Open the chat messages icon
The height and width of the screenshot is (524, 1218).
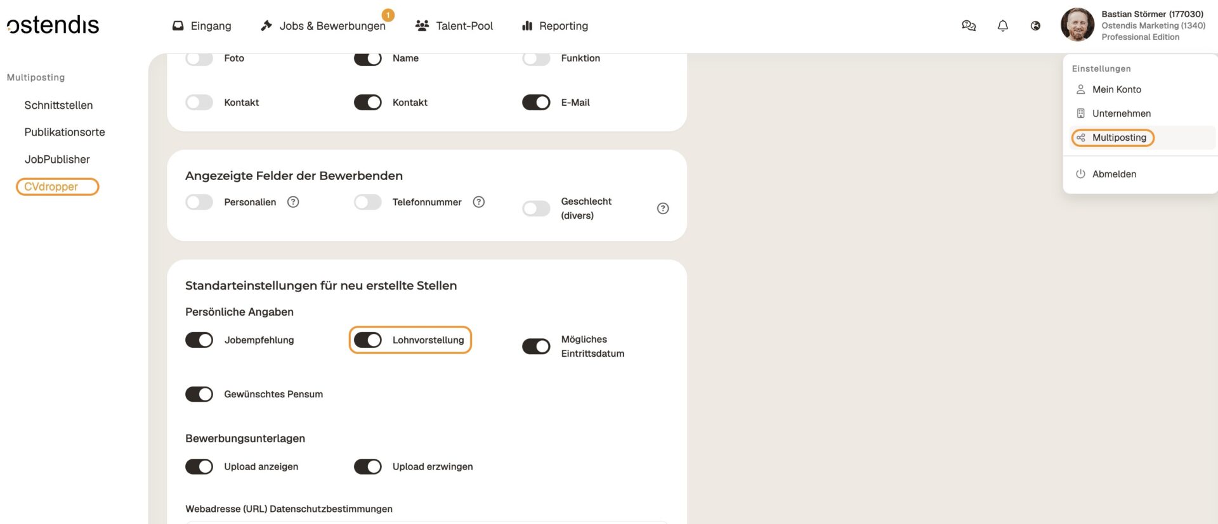coord(968,26)
